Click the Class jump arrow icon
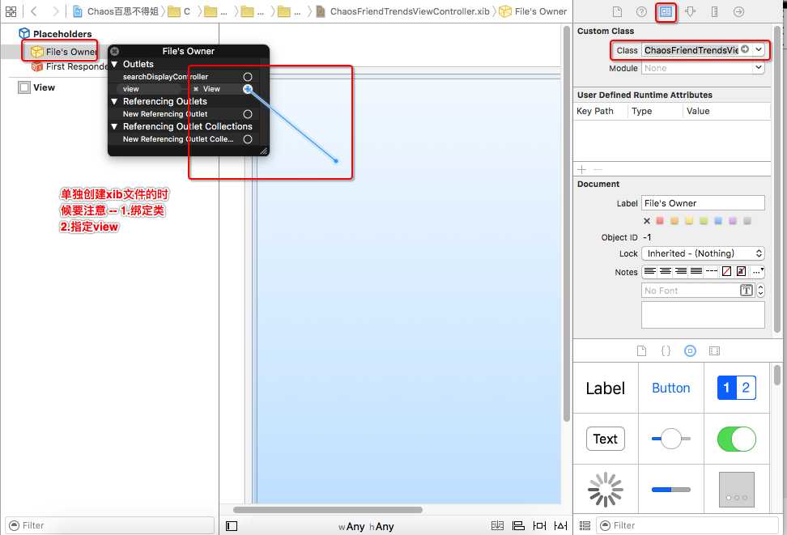The width and height of the screenshot is (787, 535). (745, 49)
